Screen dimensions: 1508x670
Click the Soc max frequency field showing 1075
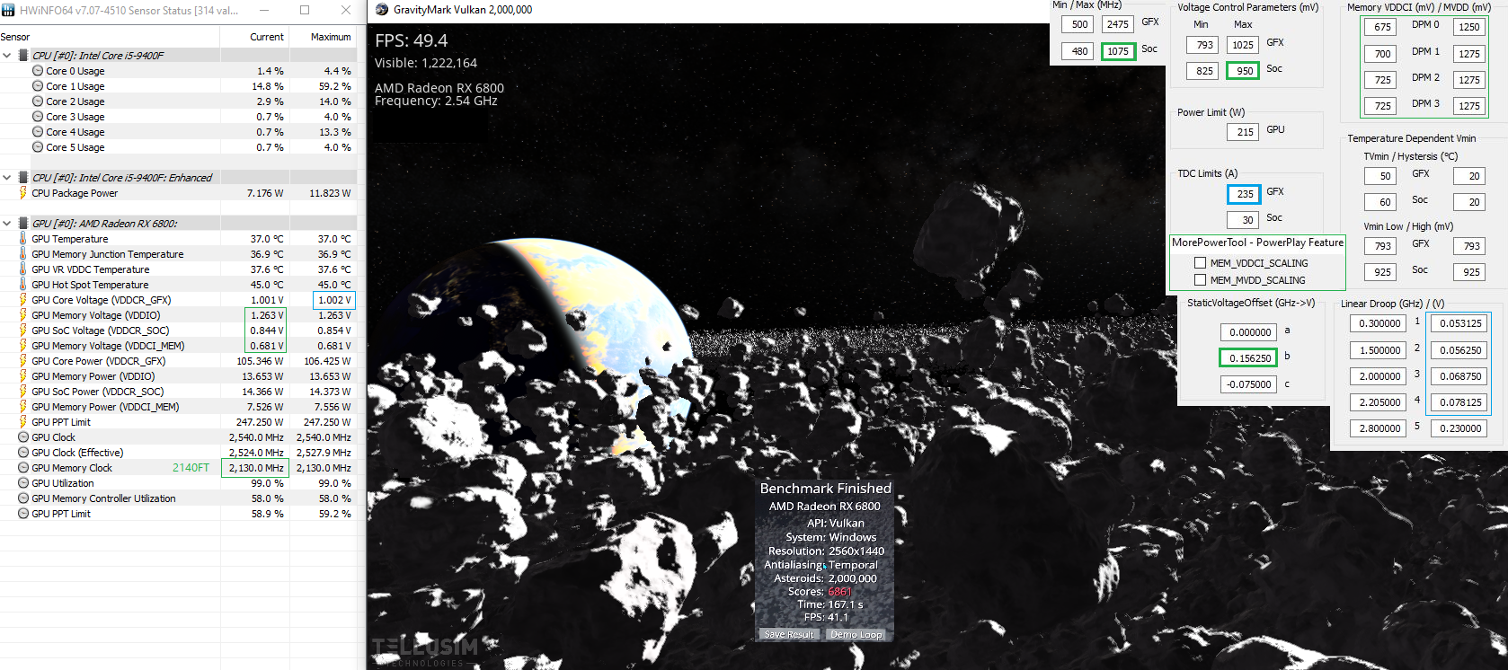click(x=1118, y=51)
